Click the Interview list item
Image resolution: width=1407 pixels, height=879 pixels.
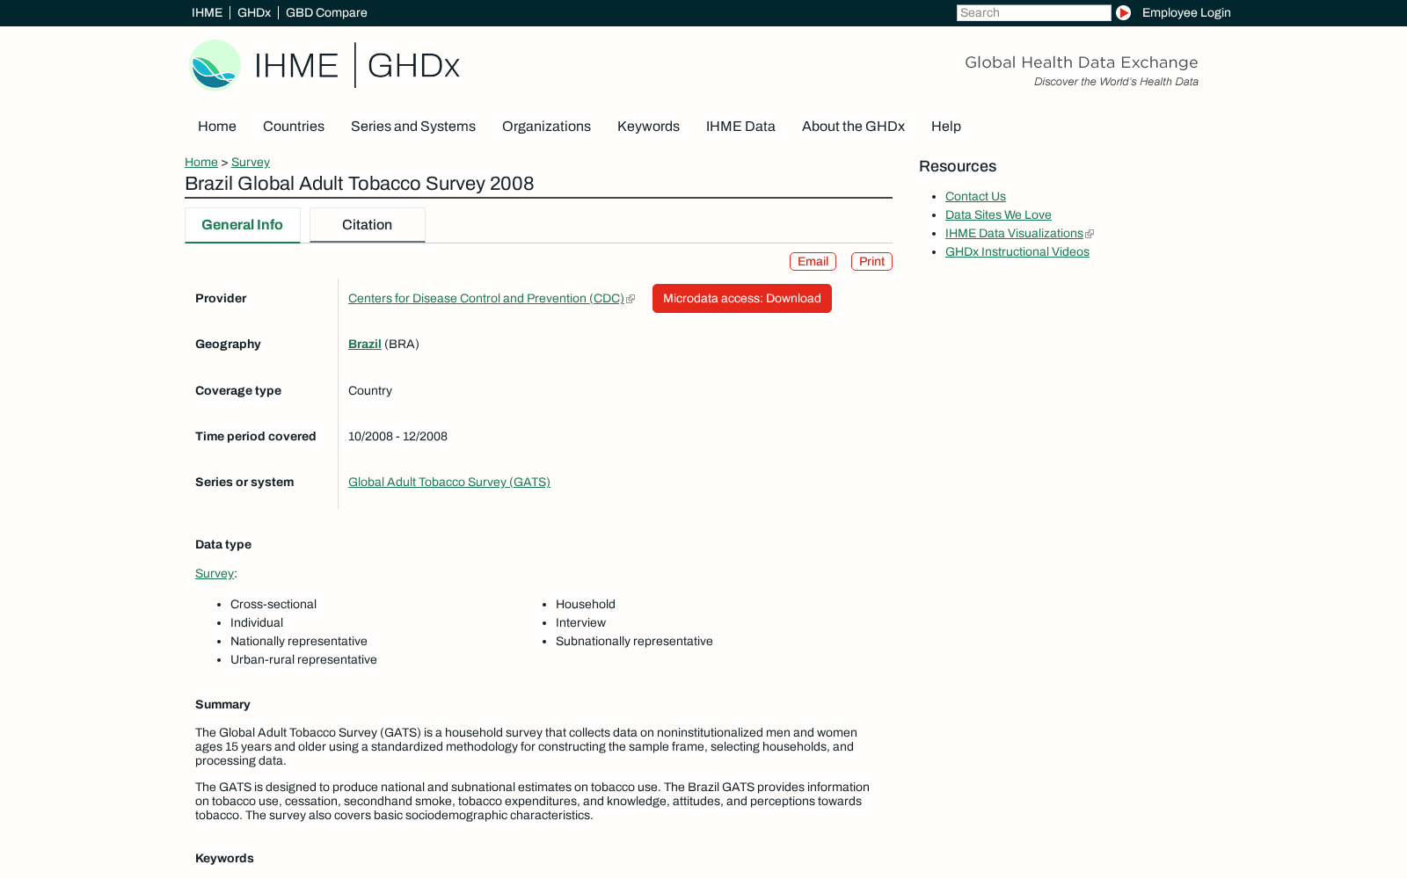point(580,623)
